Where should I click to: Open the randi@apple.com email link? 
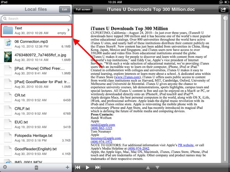[x=103, y=125]
